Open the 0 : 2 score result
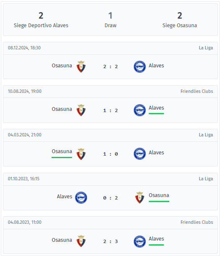The image size is (220, 256). (x=110, y=198)
